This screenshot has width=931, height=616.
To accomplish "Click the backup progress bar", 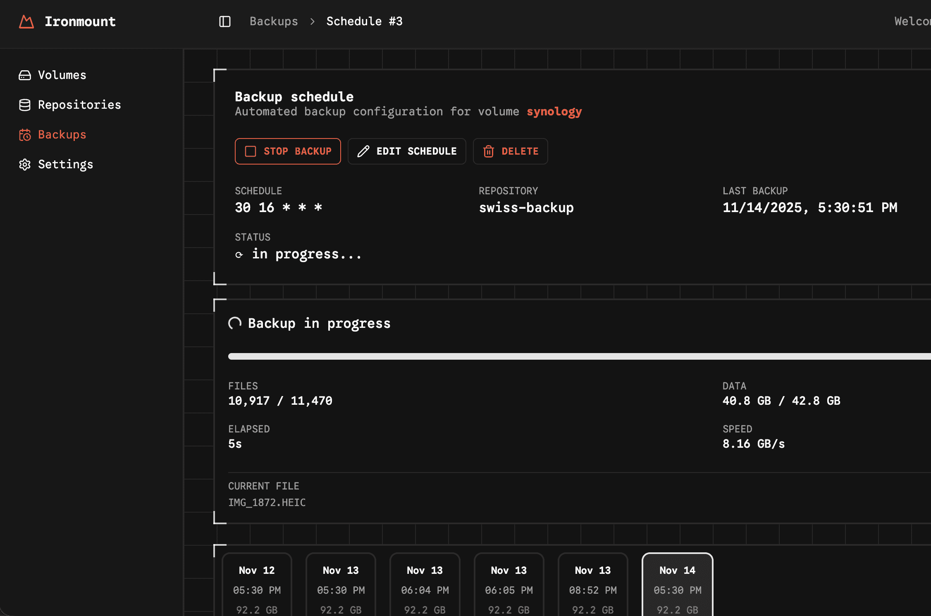I will [x=579, y=356].
